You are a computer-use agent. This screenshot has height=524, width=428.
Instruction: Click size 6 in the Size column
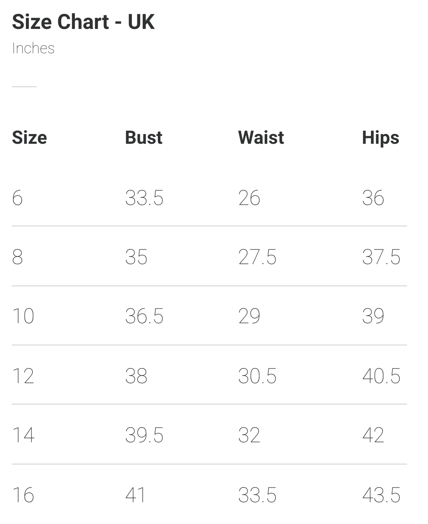coord(17,198)
